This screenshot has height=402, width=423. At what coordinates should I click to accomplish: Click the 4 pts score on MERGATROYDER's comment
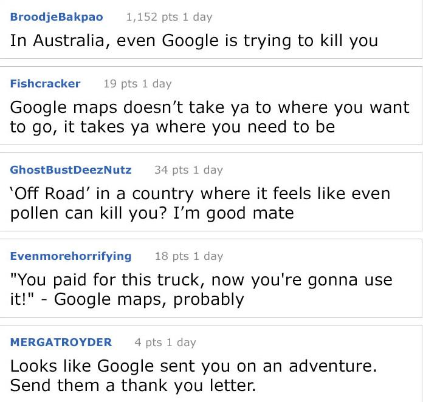pos(148,342)
